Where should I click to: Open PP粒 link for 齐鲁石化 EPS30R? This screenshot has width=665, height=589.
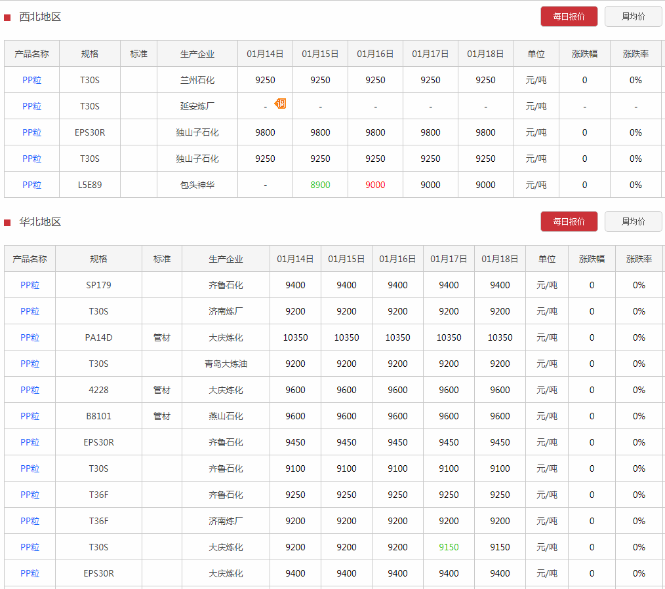tap(30, 443)
